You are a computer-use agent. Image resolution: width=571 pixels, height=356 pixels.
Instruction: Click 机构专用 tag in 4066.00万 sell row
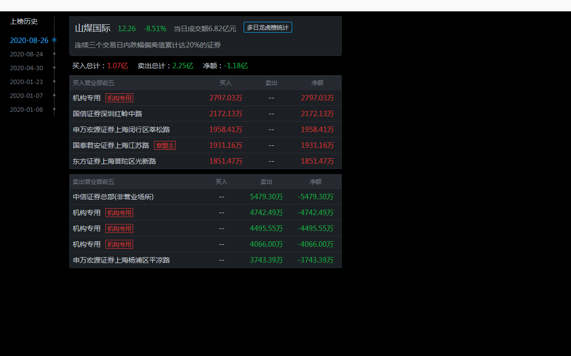pos(119,244)
